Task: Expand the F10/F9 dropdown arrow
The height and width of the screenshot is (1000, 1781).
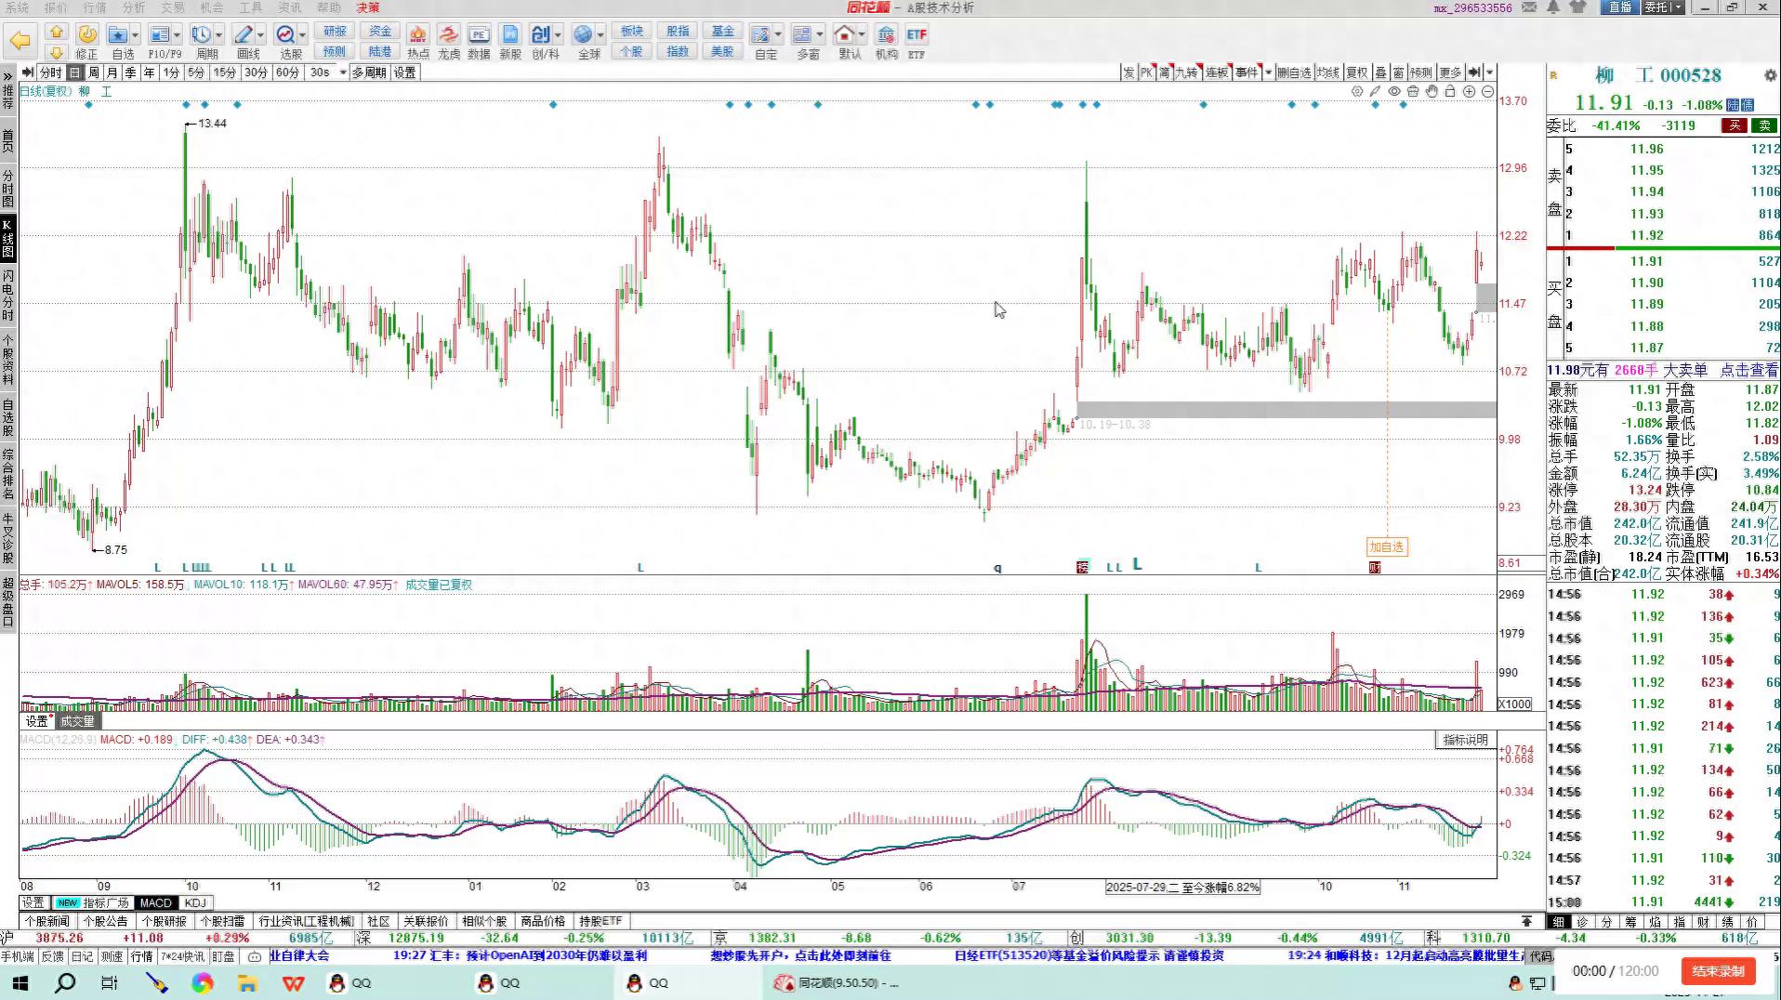Action: coord(177,35)
